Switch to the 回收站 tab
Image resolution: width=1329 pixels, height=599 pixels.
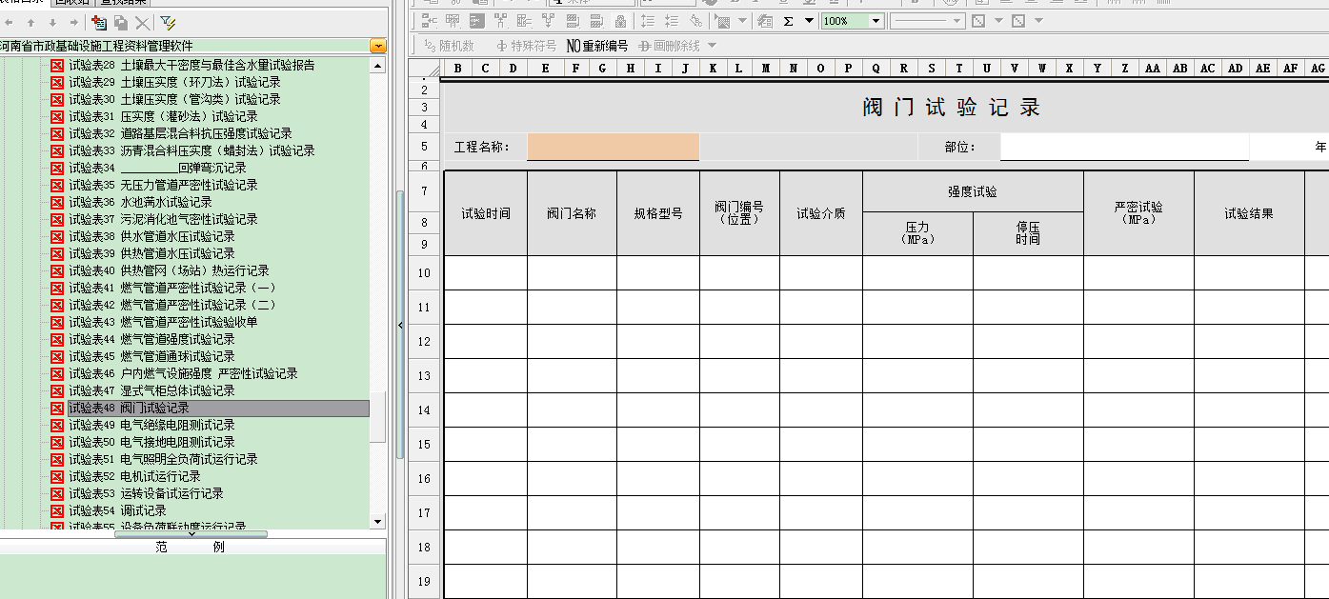pos(73,2)
